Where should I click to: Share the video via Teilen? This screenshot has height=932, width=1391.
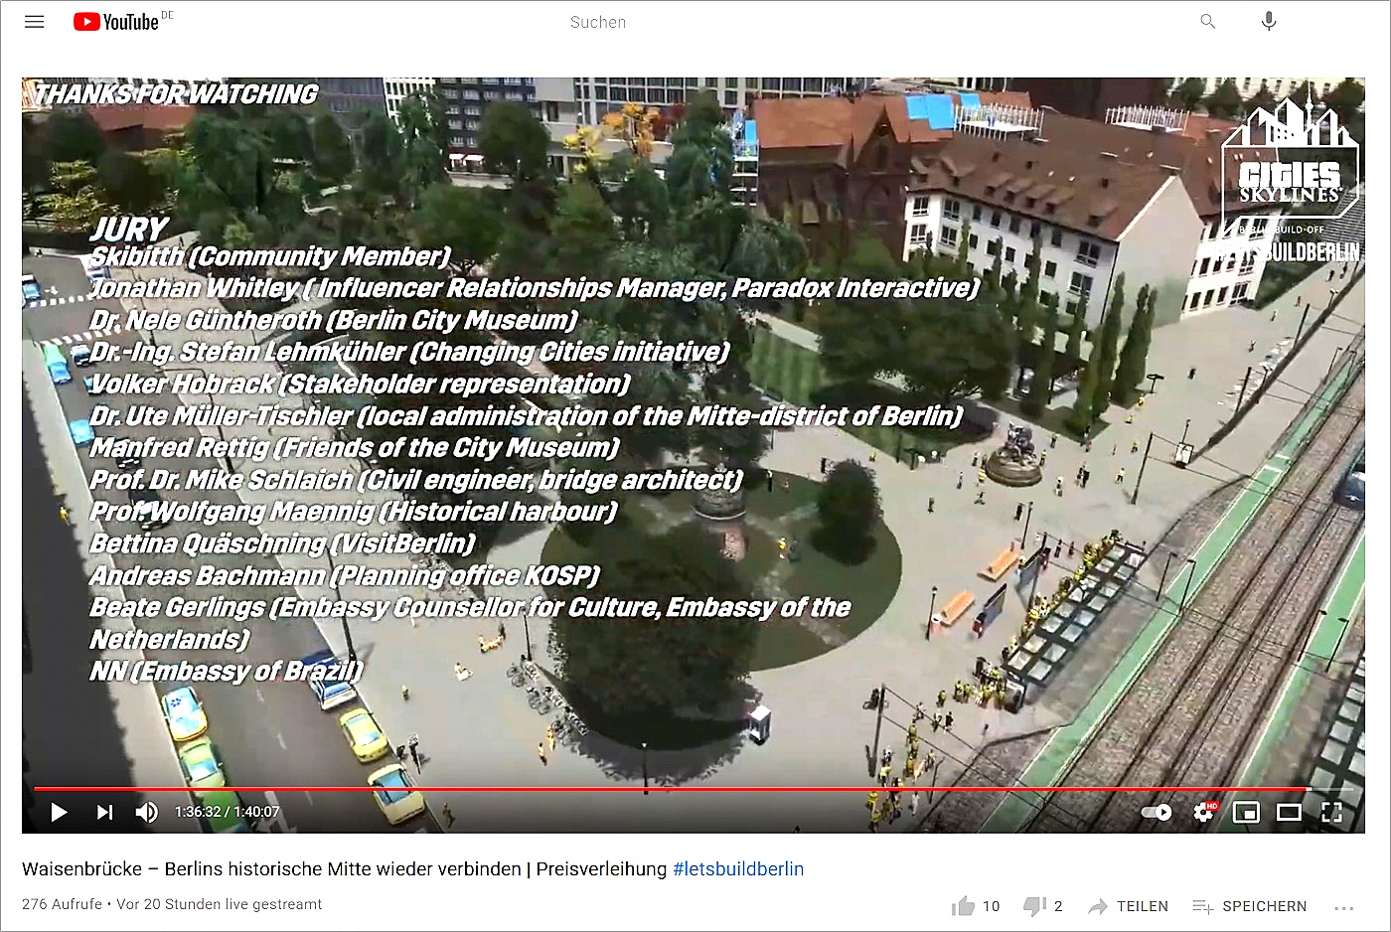click(x=1128, y=906)
